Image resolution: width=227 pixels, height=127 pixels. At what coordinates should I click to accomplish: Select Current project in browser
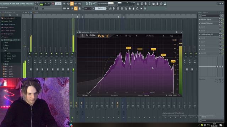tap(9, 18)
